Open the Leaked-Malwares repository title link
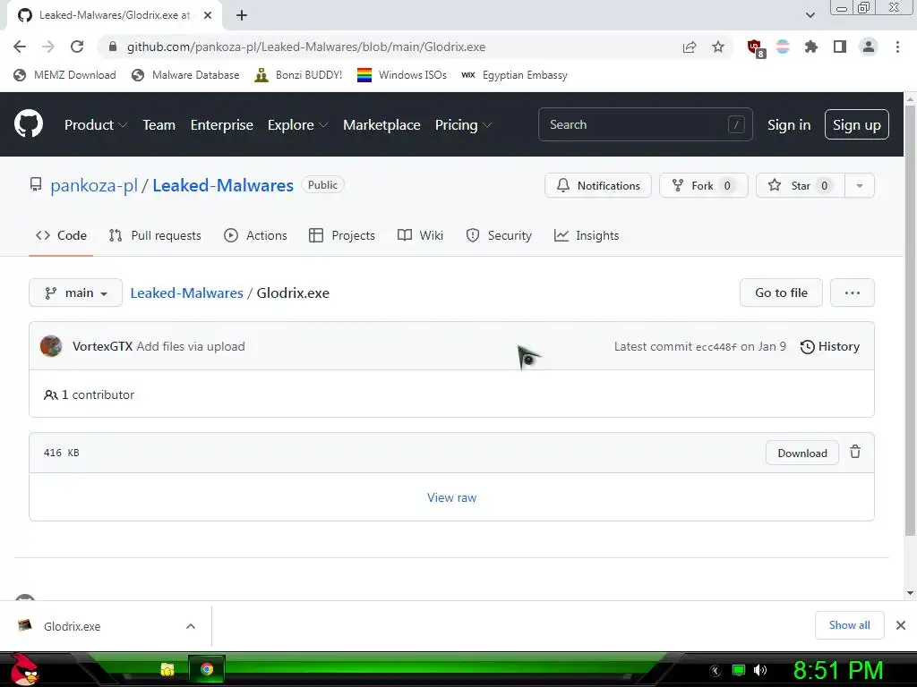Screen dimensions: 917x687 (223, 185)
